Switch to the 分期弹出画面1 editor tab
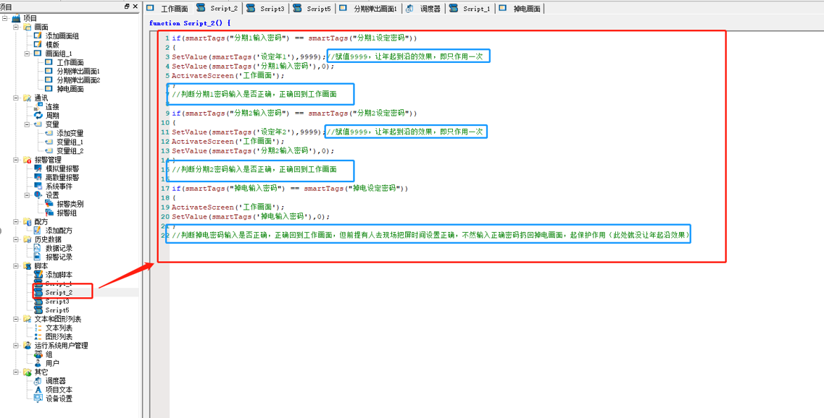The image size is (824, 418). click(370, 9)
